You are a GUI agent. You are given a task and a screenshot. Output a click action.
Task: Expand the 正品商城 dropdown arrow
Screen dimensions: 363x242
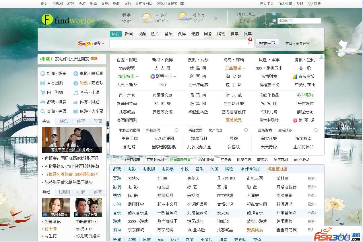pyautogui.click(x=244, y=68)
